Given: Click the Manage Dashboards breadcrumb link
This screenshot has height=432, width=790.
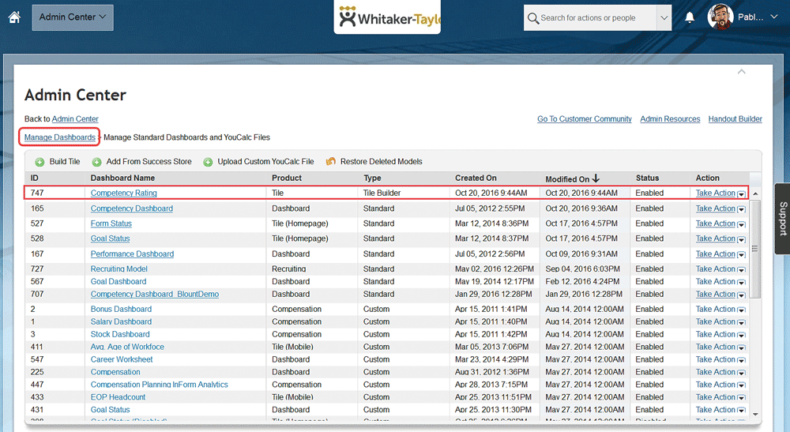Looking at the screenshot, I should pyautogui.click(x=60, y=137).
